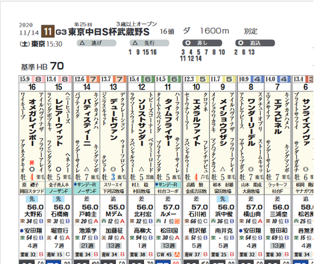Click training entry 南W 15 C
Image resolution: width=320 pixels, height=264 pixels.
point(59,254)
